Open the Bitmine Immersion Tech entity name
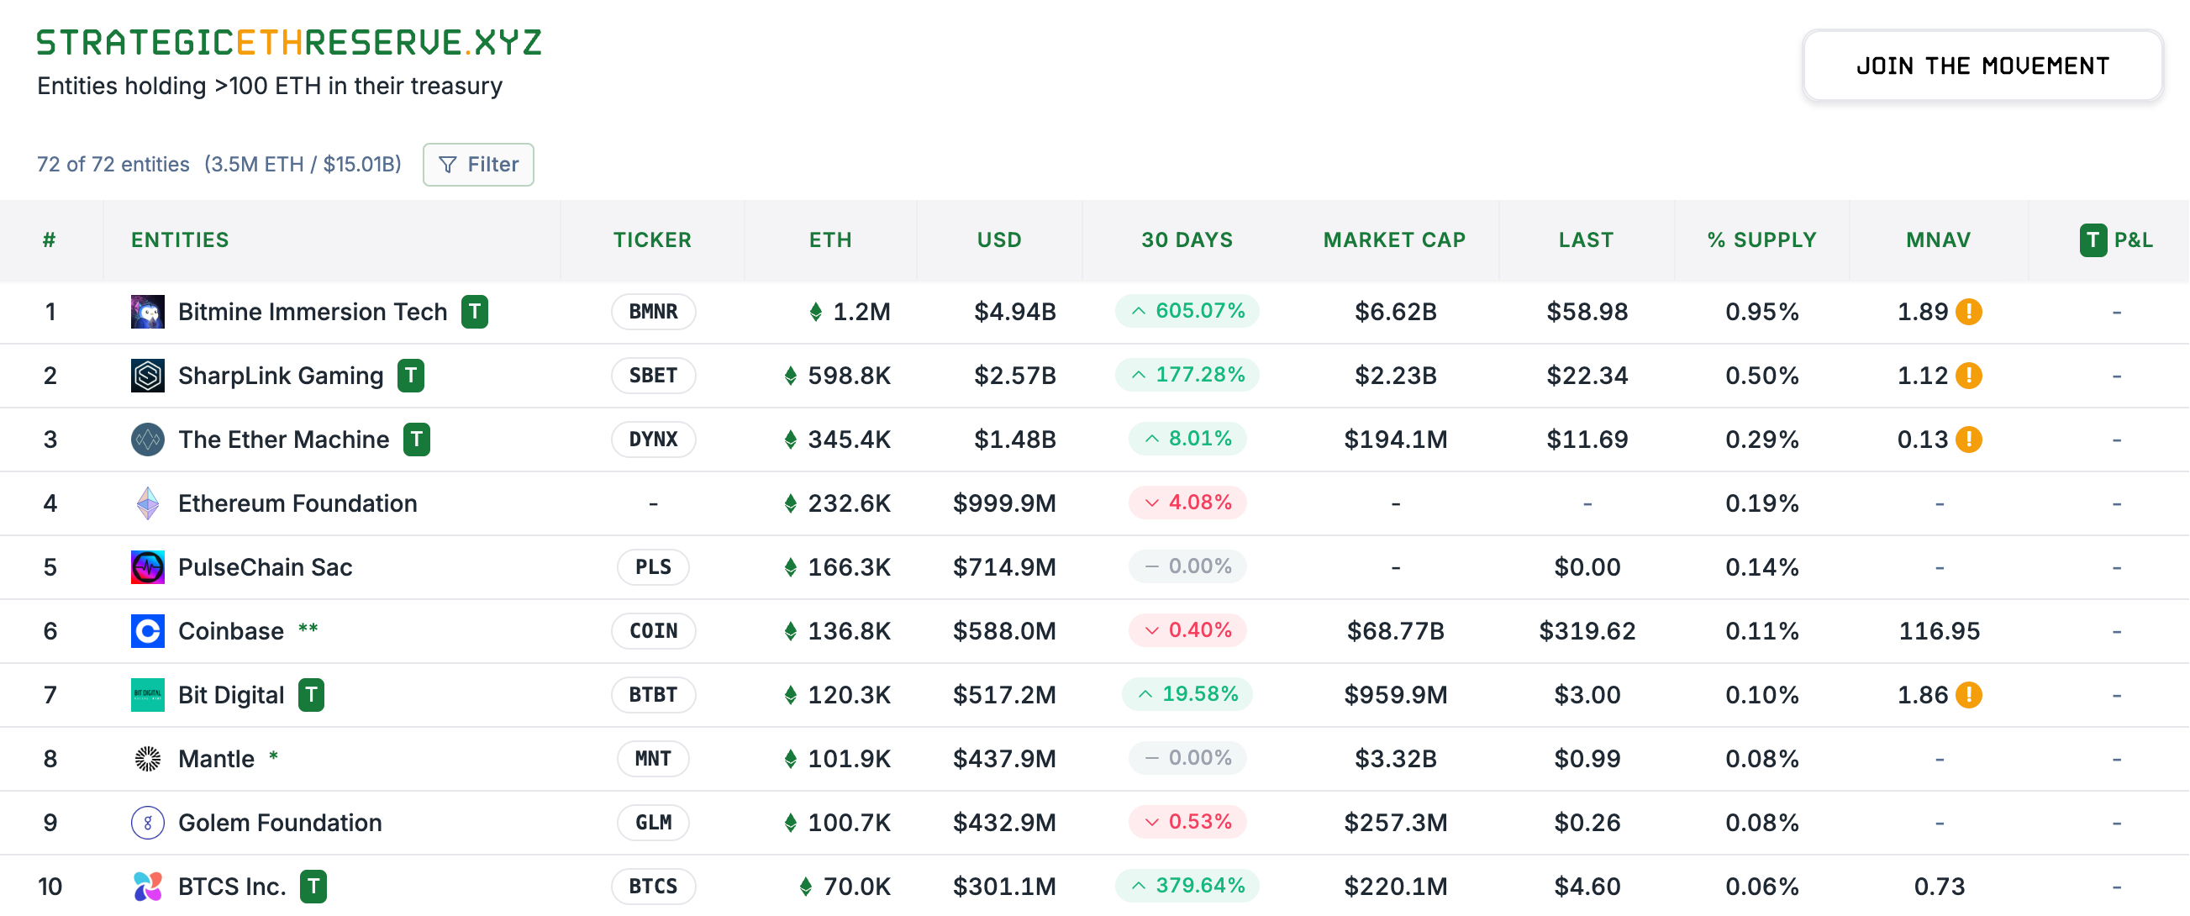 pos(312,311)
